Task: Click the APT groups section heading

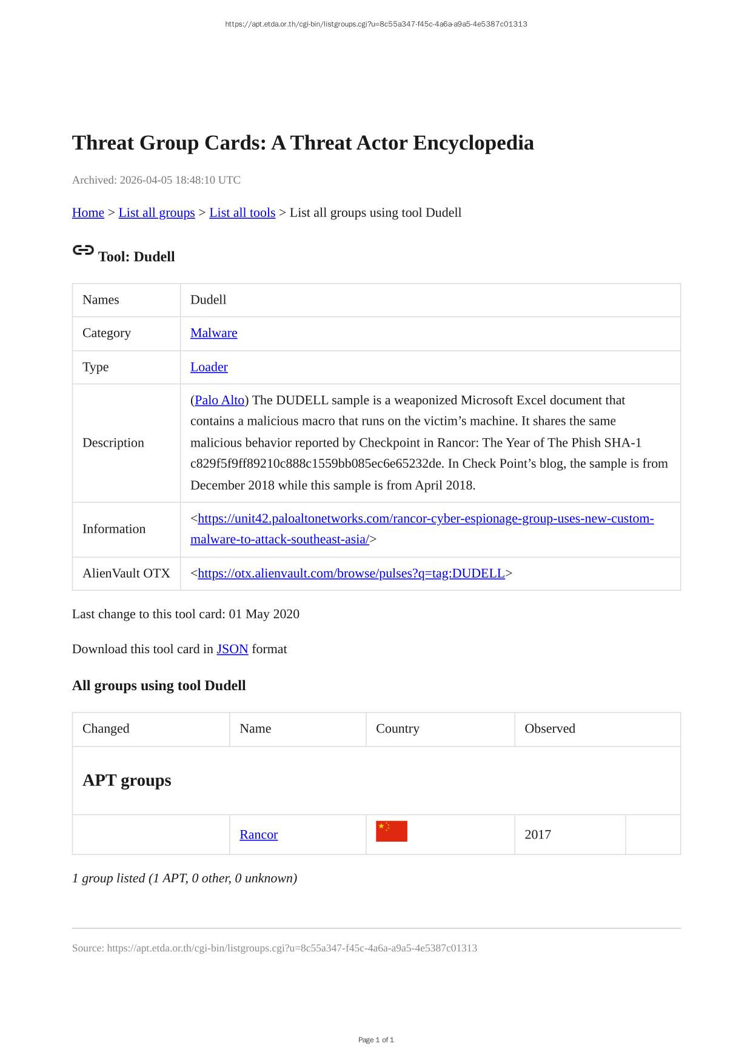Action: coord(127,780)
